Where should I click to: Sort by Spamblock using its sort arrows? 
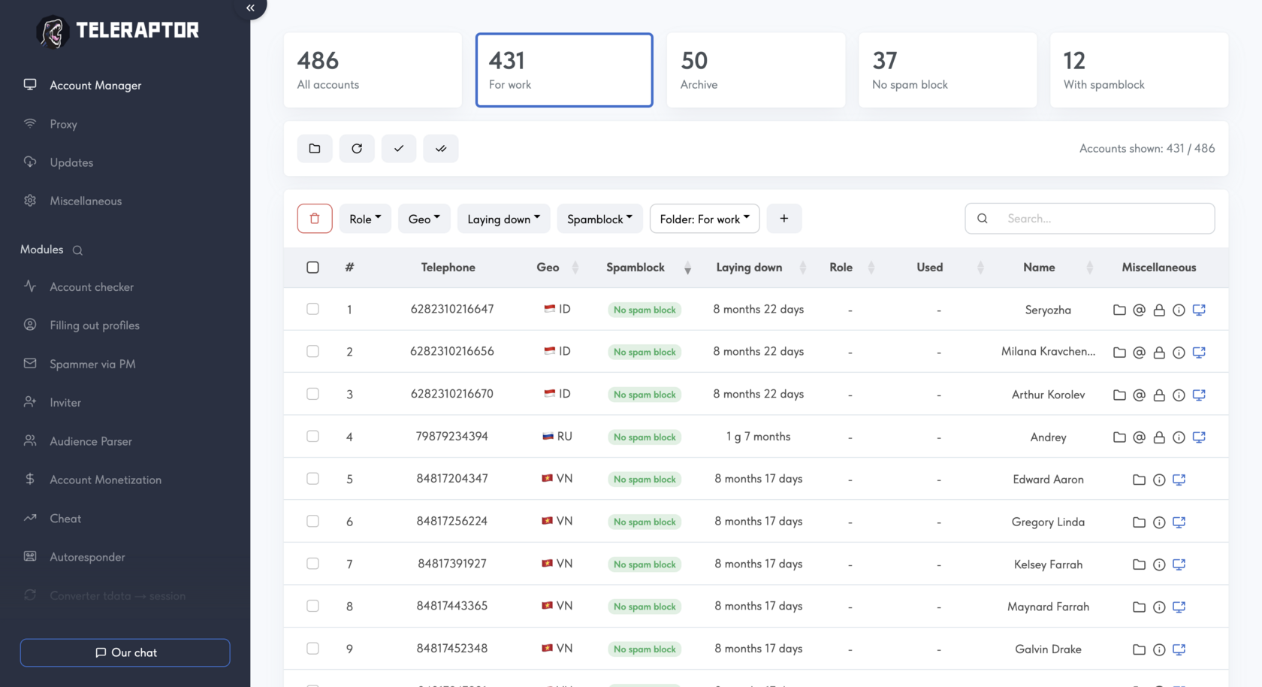pyautogui.click(x=687, y=268)
